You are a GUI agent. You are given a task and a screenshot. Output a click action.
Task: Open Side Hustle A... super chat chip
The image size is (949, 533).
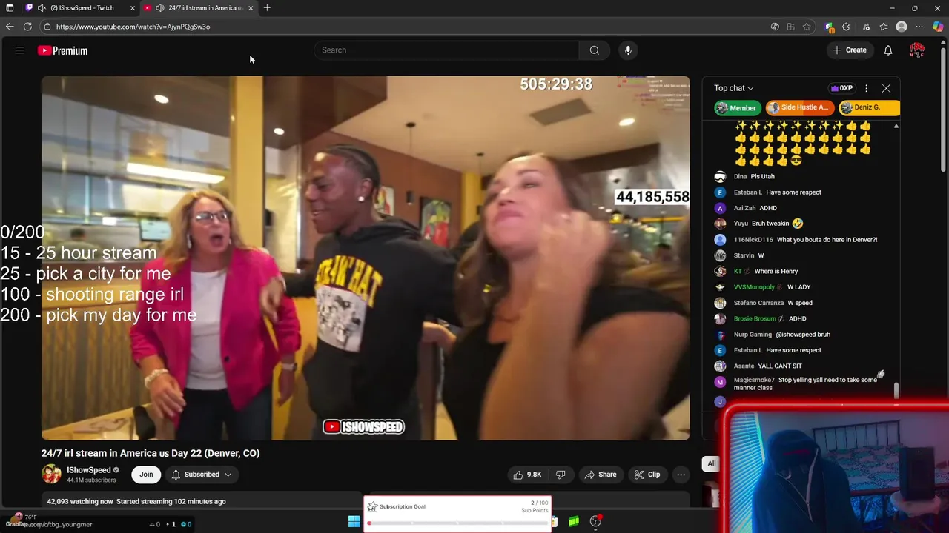tap(798, 108)
